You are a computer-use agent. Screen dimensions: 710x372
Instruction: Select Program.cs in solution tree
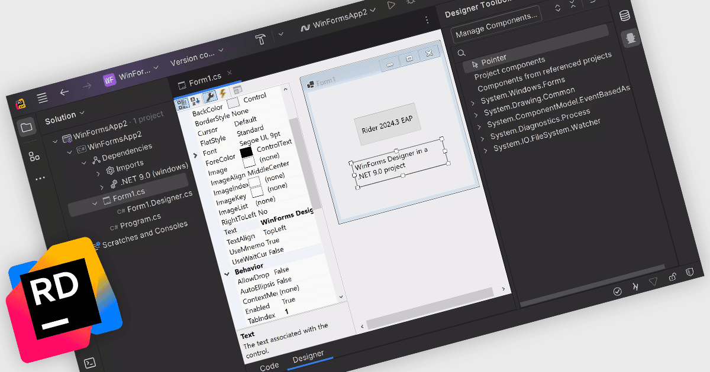(x=135, y=222)
